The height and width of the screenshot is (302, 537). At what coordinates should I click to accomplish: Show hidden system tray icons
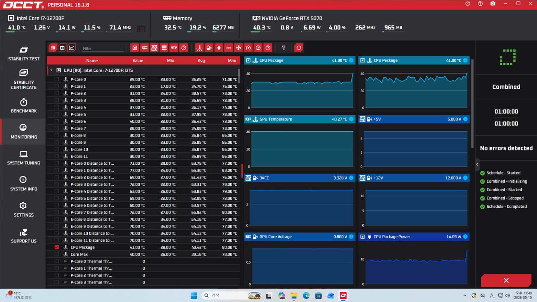point(465,296)
